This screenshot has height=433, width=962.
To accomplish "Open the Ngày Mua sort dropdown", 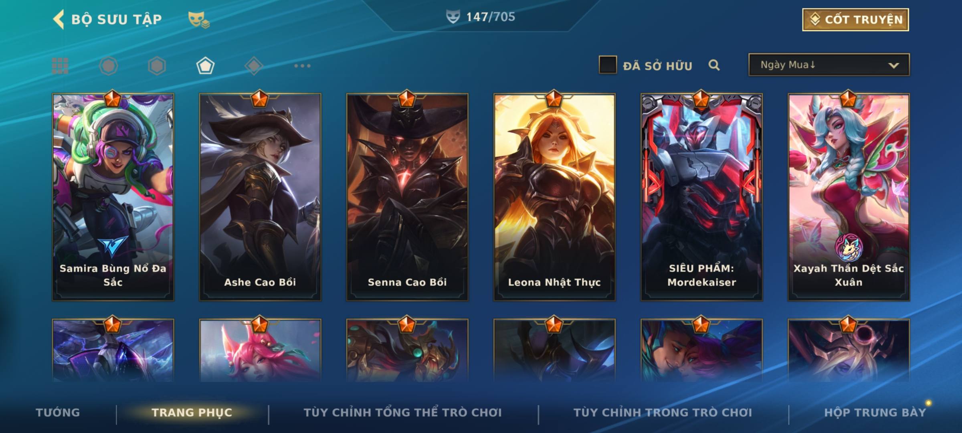I will 829,65.
